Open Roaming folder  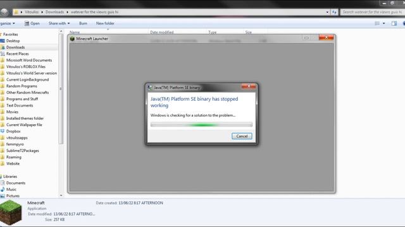click(x=14, y=157)
